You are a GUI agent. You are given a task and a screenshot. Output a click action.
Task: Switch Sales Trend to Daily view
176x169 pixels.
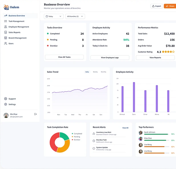click(x=87, y=72)
